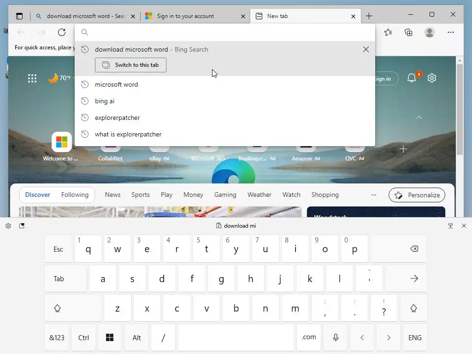Screen dimensions: 472x354
Task: Toggle the Ctrl modifier key
Action: [83, 338]
